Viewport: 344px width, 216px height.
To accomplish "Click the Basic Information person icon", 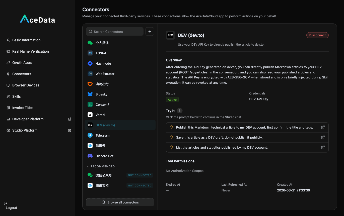I will [8, 40].
